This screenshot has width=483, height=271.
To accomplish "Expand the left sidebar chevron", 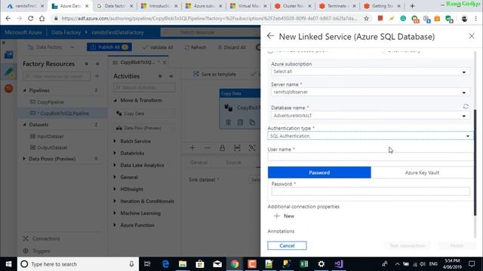I will click(4, 42).
